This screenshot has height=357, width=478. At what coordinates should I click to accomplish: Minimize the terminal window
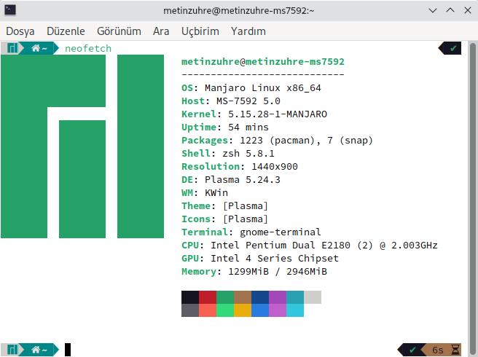click(433, 11)
